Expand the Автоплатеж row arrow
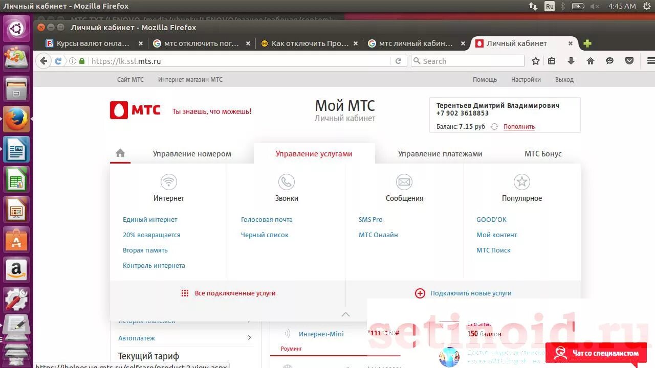Image resolution: width=655 pixels, height=368 pixels. 249,338
